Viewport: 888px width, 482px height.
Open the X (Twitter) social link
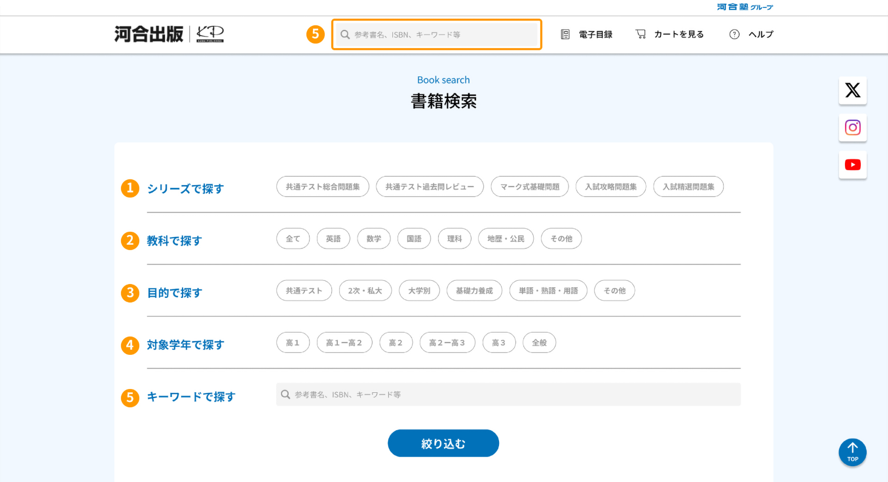[x=852, y=90]
